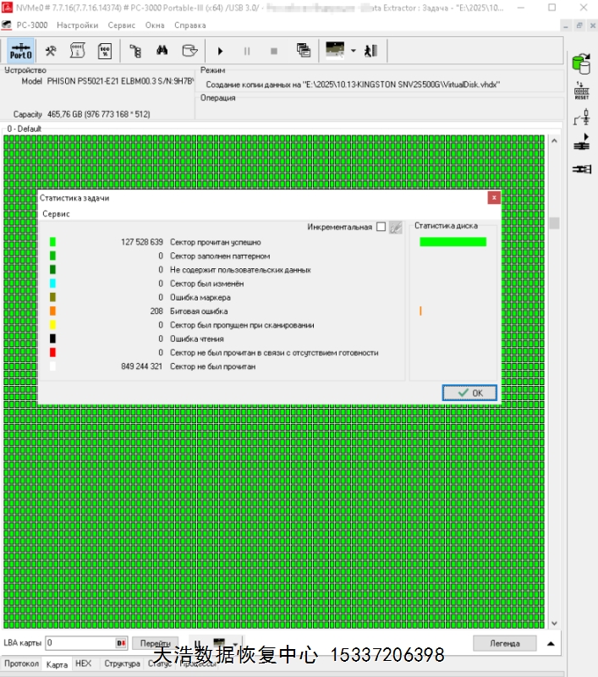
Task: Click the edit icon beside Инкрементальная
Action: click(395, 227)
